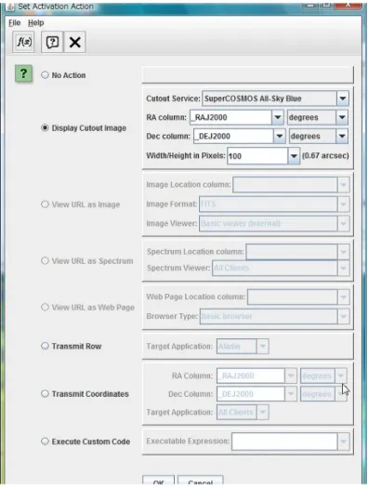
Task: Click the "Cutout Service:" label
Action: [173, 99]
